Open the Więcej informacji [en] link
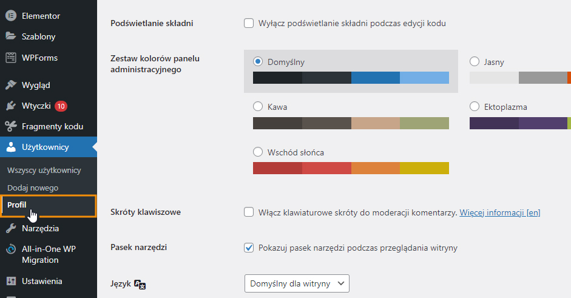Viewport: 571px width, 298px height. click(x=499, y=212)
